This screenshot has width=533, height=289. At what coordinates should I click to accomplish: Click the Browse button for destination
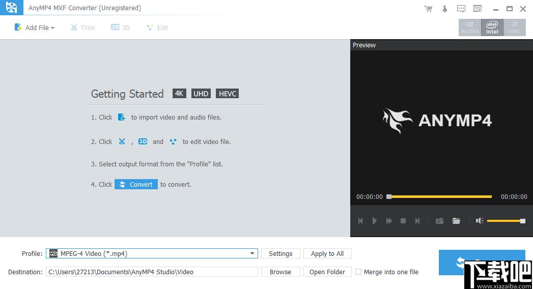(280, 272)
